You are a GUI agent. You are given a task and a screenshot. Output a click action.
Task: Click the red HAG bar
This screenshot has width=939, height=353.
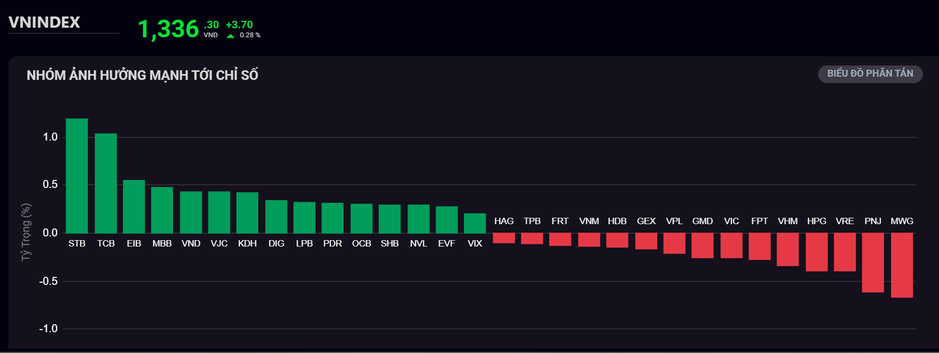[x=504, y=238]
